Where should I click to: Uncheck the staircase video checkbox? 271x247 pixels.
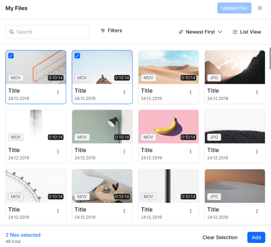coord(11,56)
